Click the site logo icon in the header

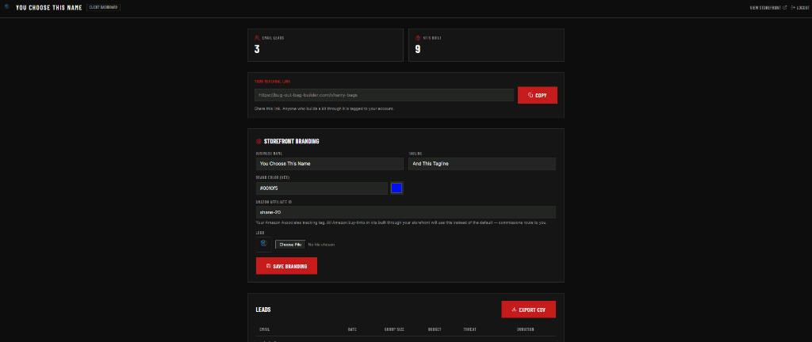(6, 7)
